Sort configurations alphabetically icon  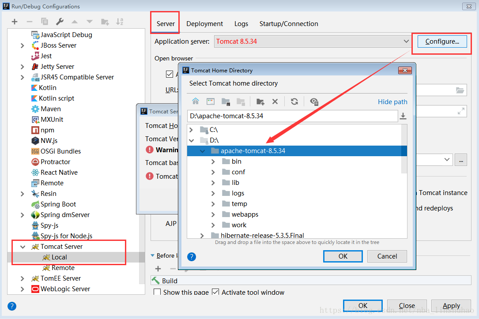click(120, 22)
